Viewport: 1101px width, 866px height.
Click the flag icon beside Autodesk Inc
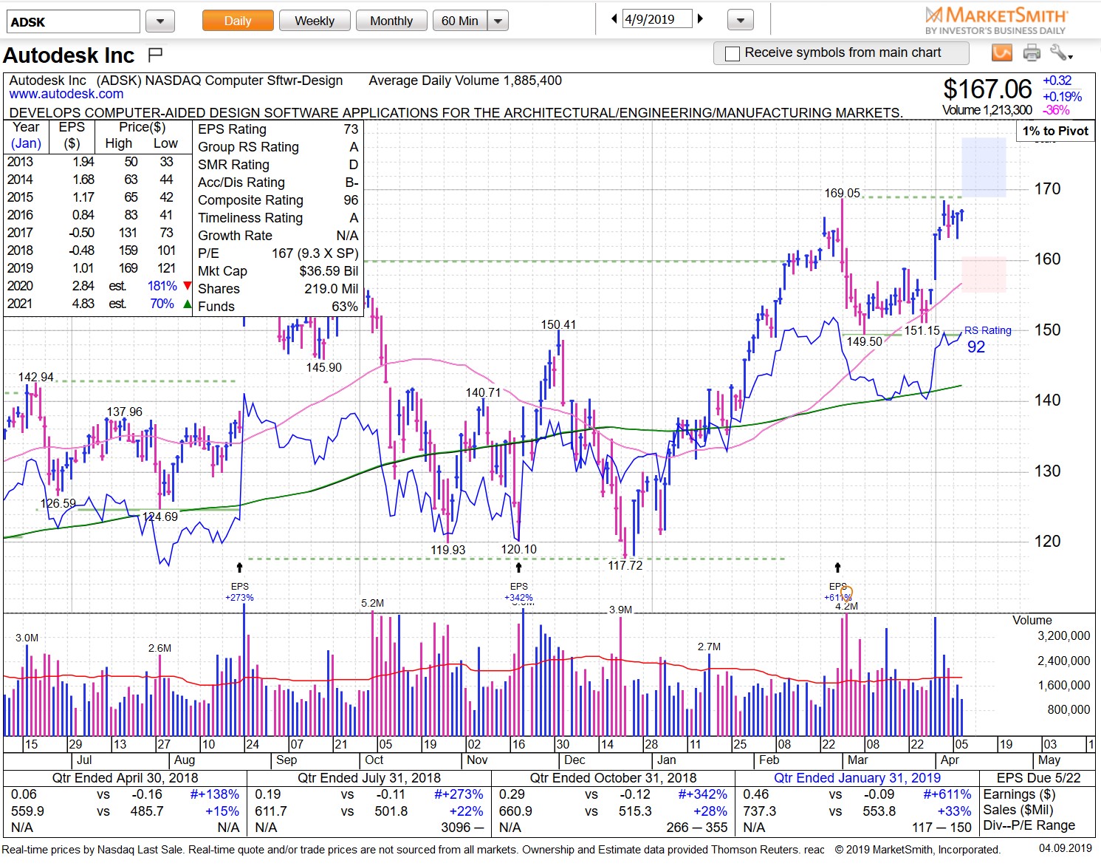pos(154,53)
